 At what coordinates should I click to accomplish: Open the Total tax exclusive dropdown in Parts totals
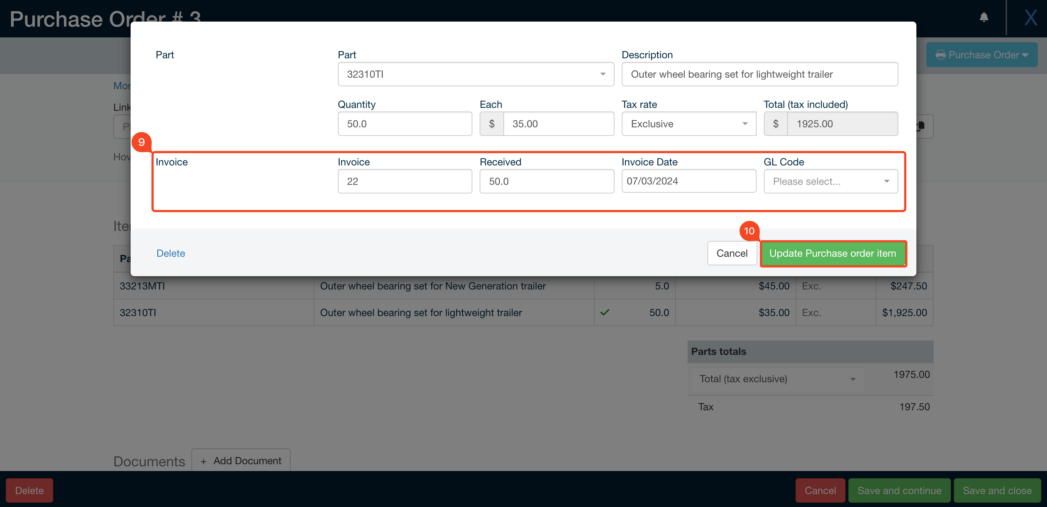(x=853, y=379)
